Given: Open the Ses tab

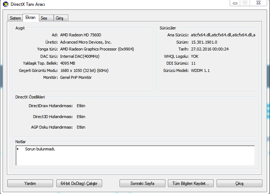Looking at the screenshot, I should click(x=44, y=18).
